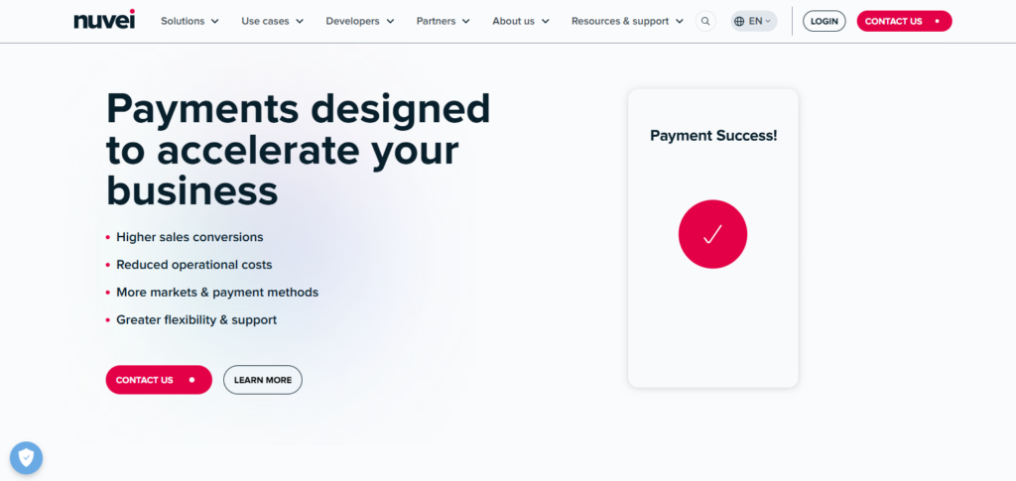
Task: Open the Resources & support menu
Action: (x=627, y=21)
